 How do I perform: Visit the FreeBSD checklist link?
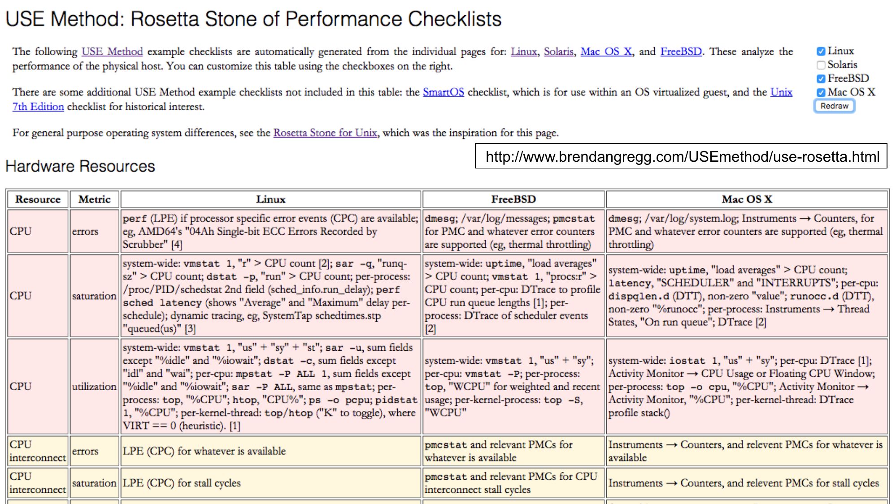point(681,52)
